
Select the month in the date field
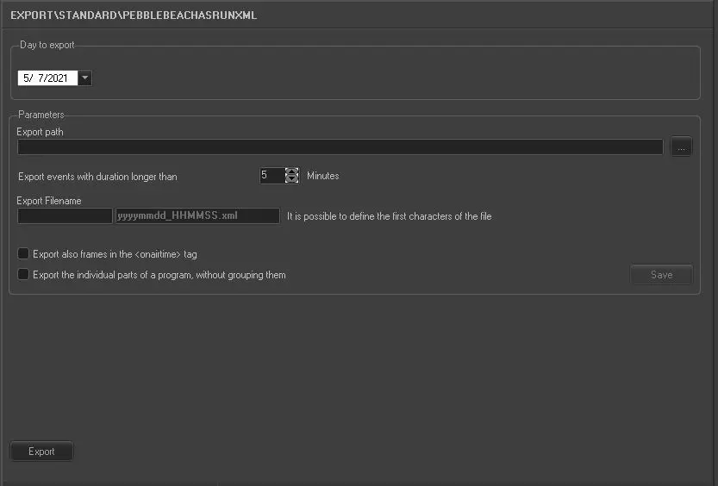tap(28, 78)
